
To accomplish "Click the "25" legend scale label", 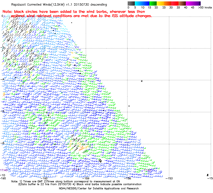I will pos(164,8).
